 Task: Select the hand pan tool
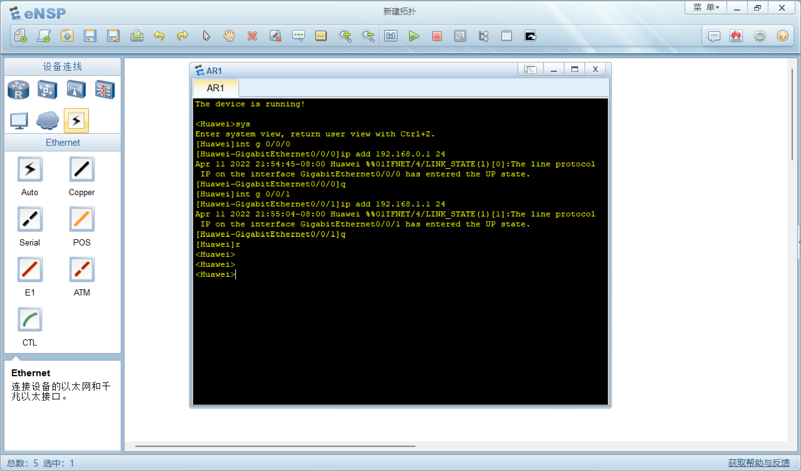coord(229,36)
